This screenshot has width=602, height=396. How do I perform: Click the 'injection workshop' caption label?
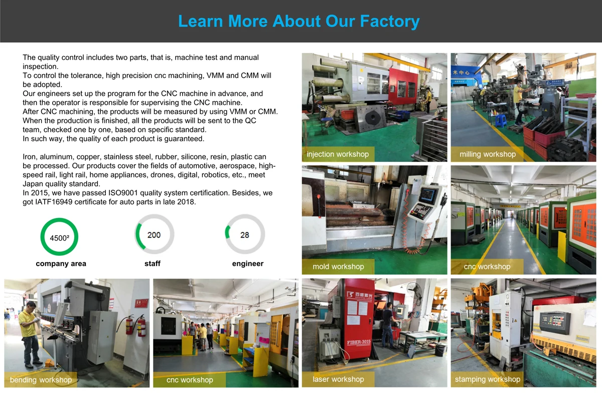(x=338, y=154)
